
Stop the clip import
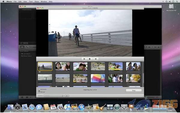134,91
